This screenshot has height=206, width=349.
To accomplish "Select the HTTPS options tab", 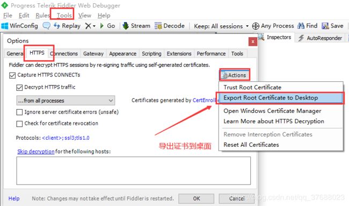I will click(37, 53).
